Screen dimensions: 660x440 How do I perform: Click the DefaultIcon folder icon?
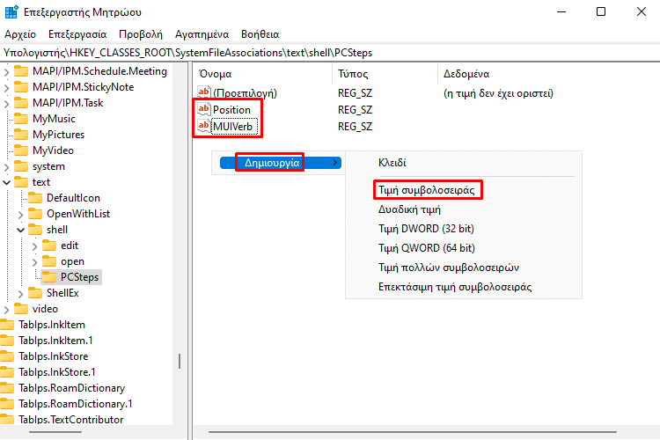tap(35, 198)
